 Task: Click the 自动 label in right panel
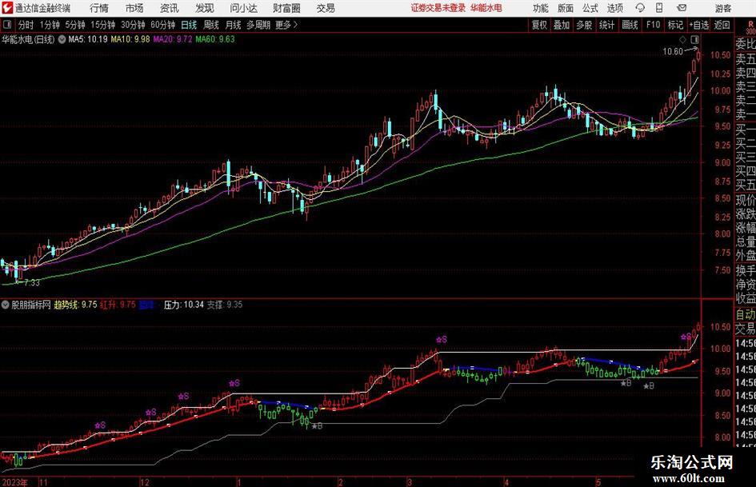[x=746, y=314]
